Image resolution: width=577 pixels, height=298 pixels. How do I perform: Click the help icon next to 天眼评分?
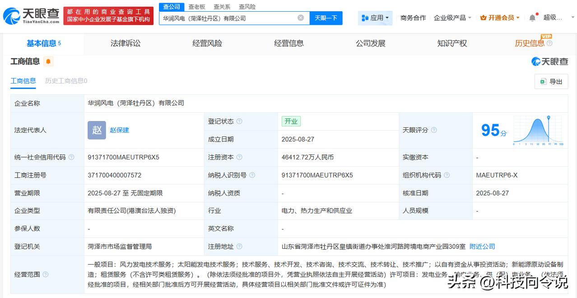click(x=434, y=130)
